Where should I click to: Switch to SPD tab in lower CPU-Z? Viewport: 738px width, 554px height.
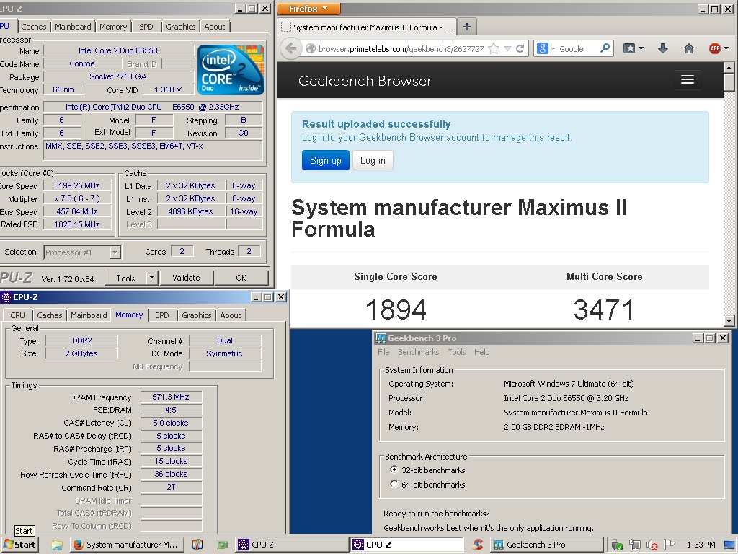tap(162, 315)
